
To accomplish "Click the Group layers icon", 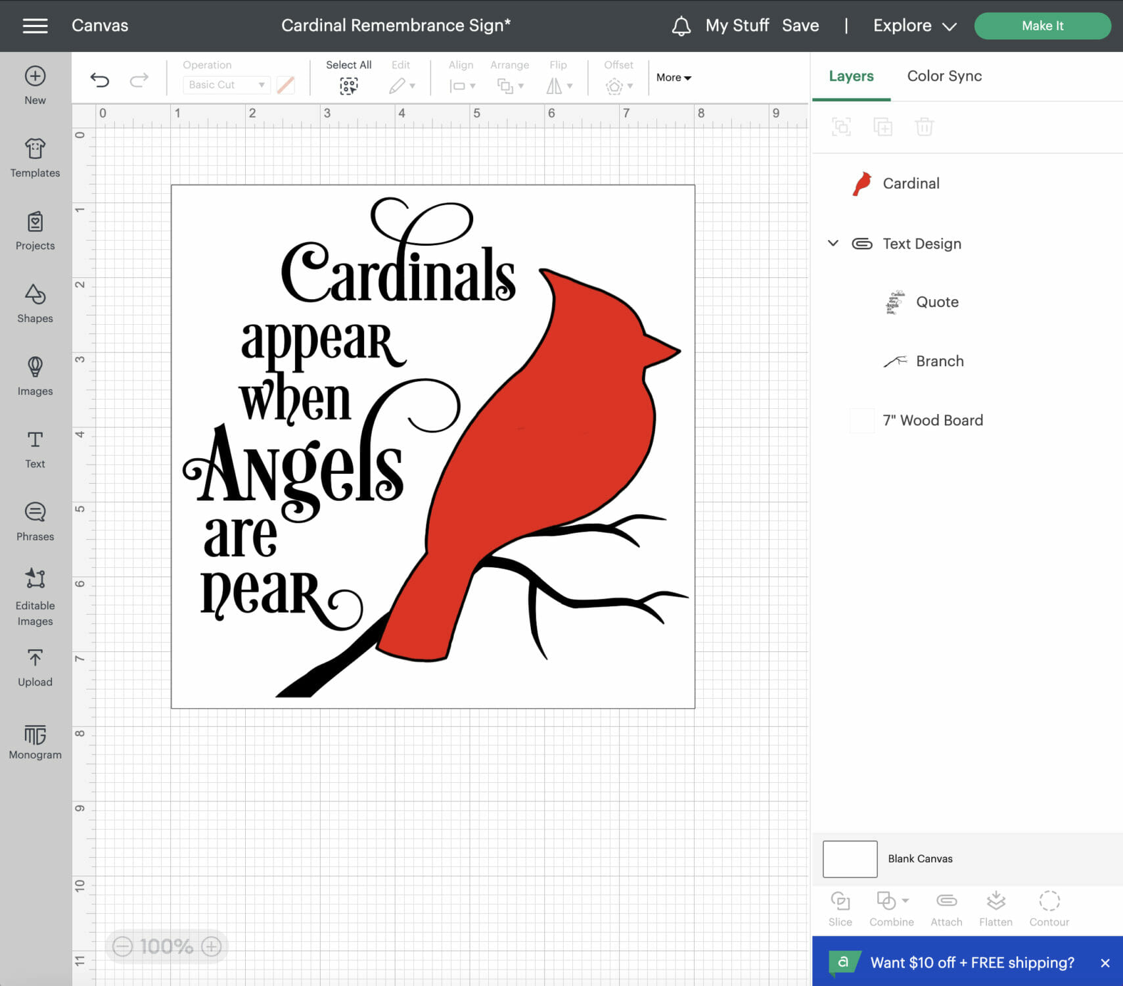I will tap(841, 126).
